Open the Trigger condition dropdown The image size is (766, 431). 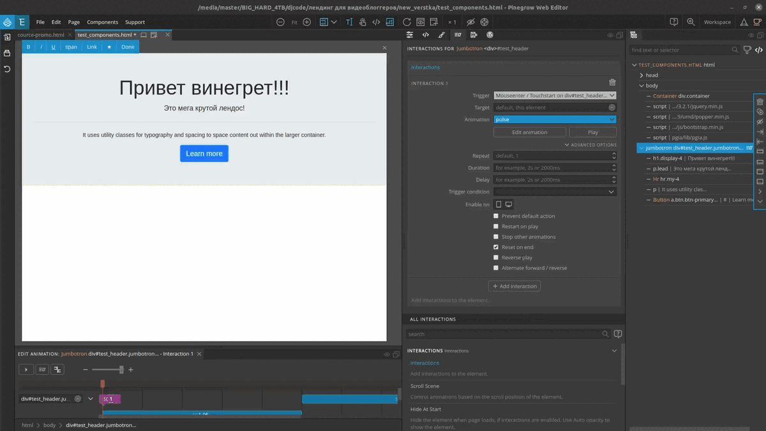pos(555,192)
